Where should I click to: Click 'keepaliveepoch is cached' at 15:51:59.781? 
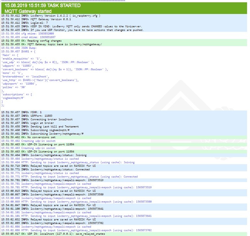tap(46, 184)
